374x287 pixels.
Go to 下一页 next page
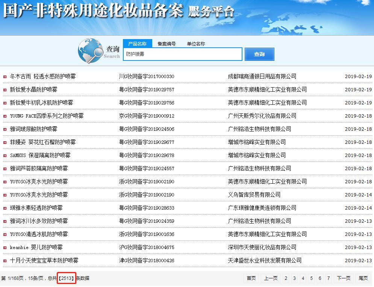(344, 278)
